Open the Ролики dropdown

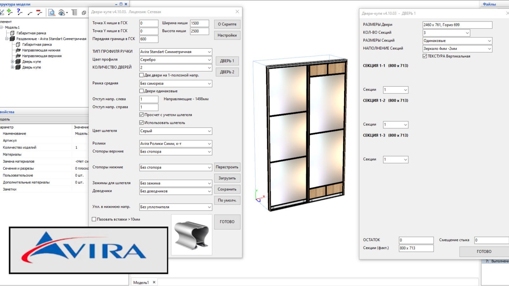pos(176,143)
